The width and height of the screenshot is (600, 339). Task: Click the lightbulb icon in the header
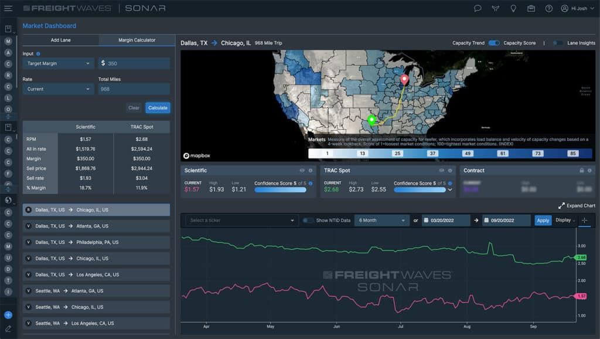coord(513,8)
